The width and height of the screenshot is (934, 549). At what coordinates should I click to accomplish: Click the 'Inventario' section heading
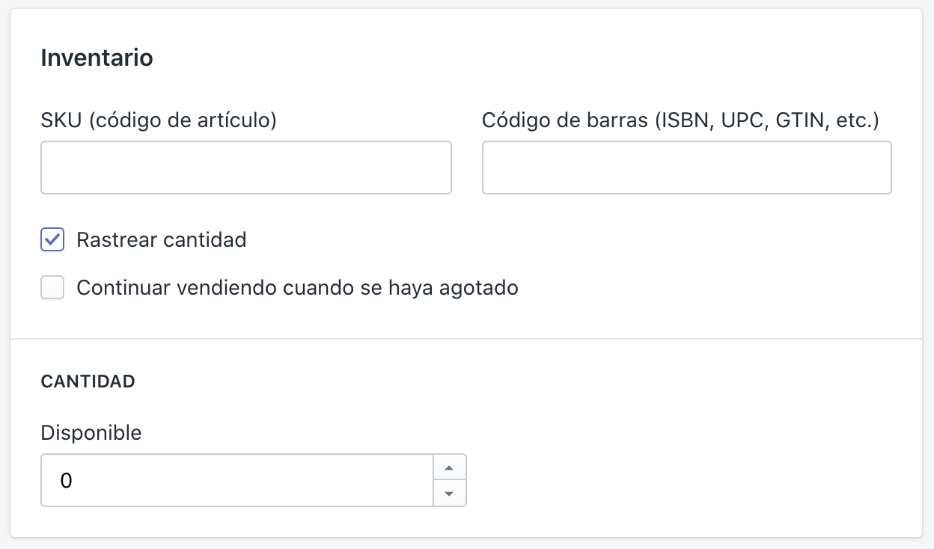click(97, 58)
